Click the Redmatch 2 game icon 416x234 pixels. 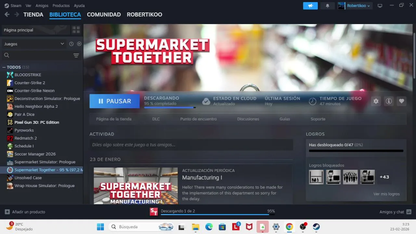click(x=10, y=138)
